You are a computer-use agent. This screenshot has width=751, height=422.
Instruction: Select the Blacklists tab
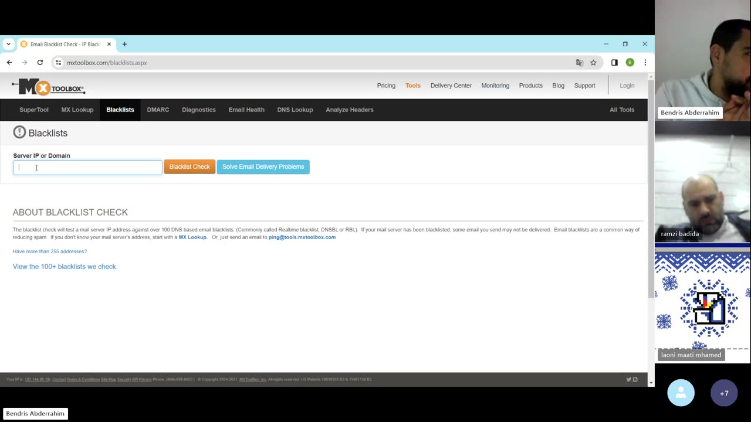(x=120, y=110)
